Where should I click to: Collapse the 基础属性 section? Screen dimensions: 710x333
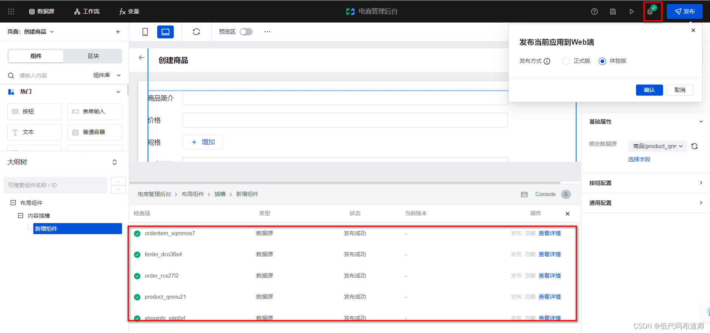point(701,121)
